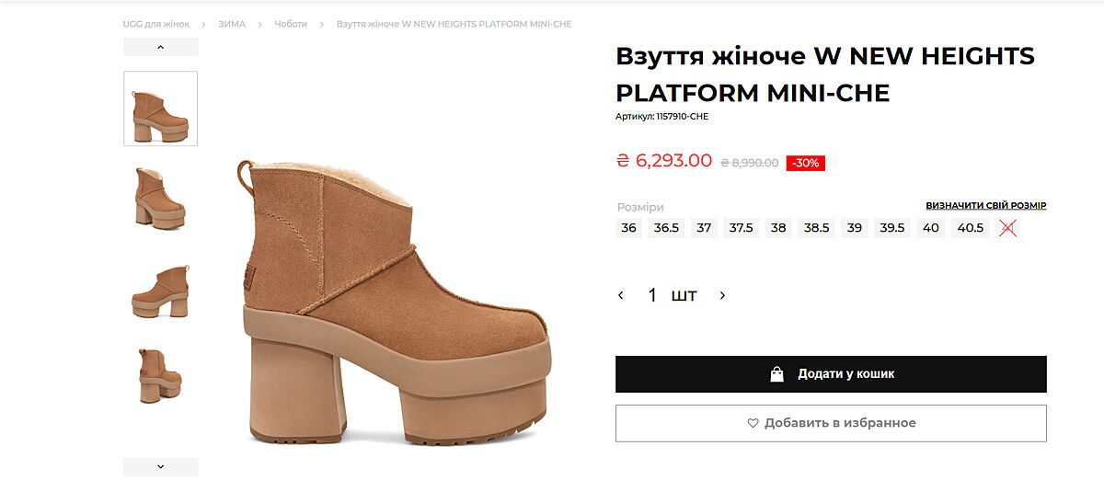The width and height of the screenshot is (1104, 480).
Task: View fourth thumbnail showing boot back
Action: tap(161, 375)
